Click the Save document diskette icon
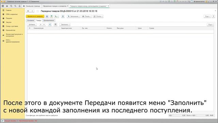The image size is (218, 123). 47,16
